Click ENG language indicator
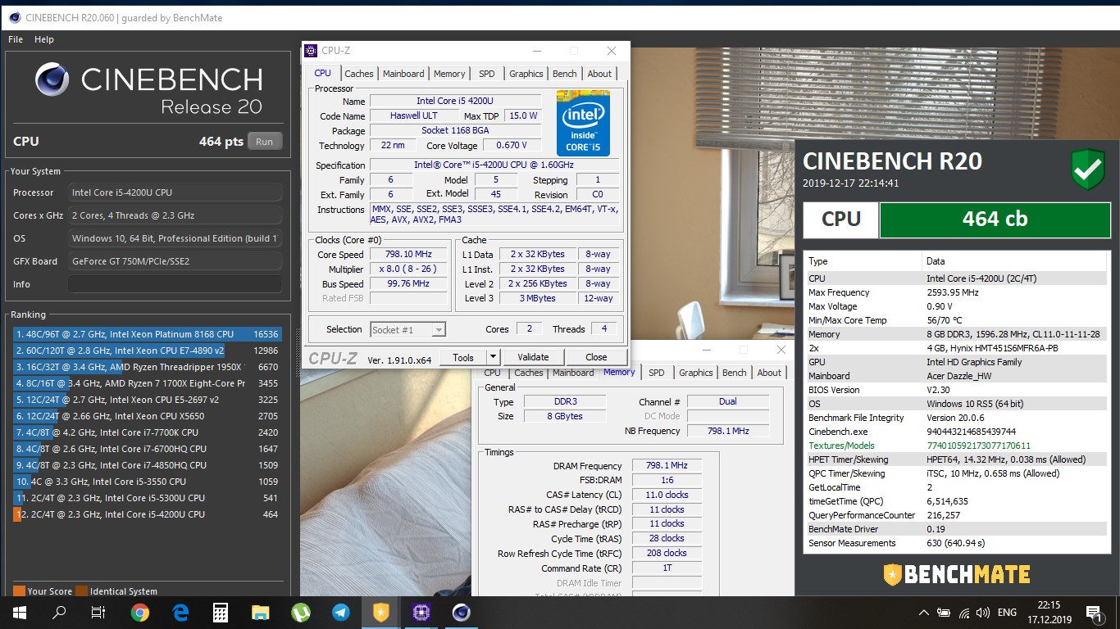The image size is (1120, 629). (x=1007, y=613)
